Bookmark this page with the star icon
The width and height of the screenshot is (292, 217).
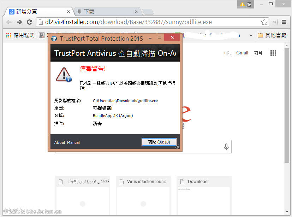264,22
